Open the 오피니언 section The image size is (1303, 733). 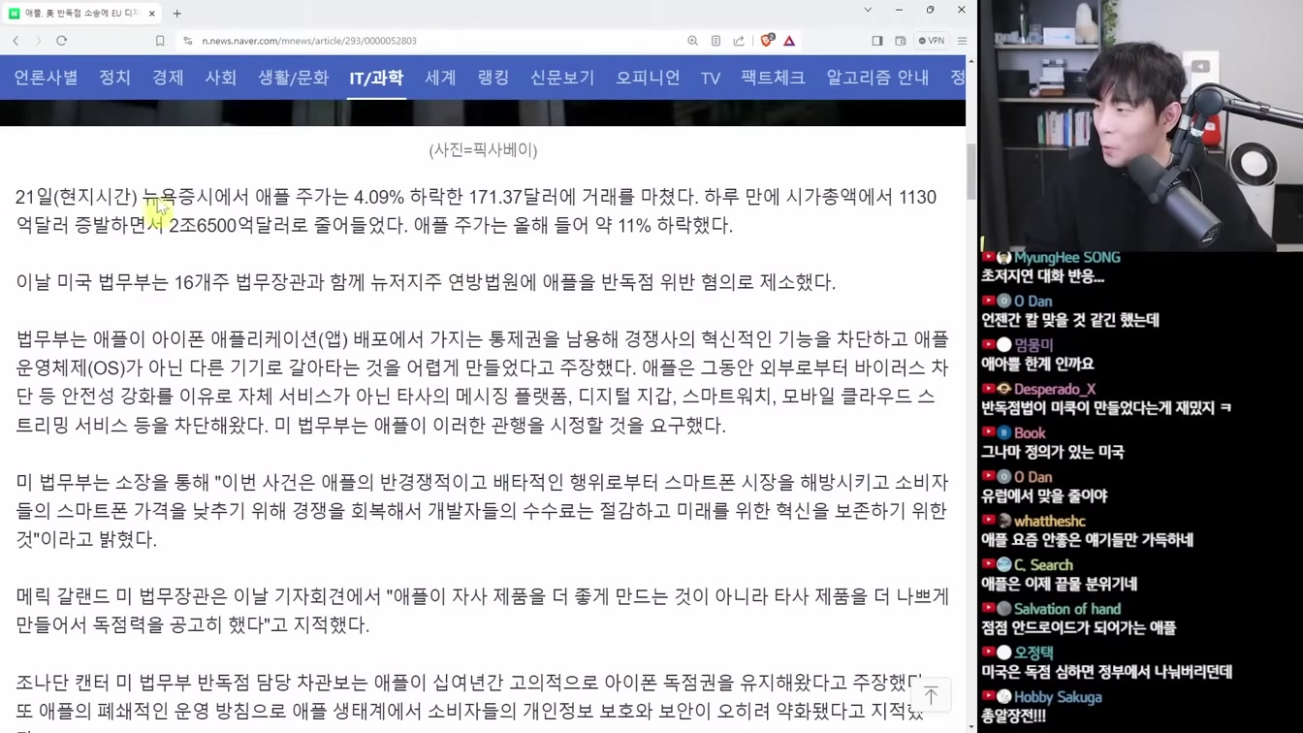tap(648, 78)
